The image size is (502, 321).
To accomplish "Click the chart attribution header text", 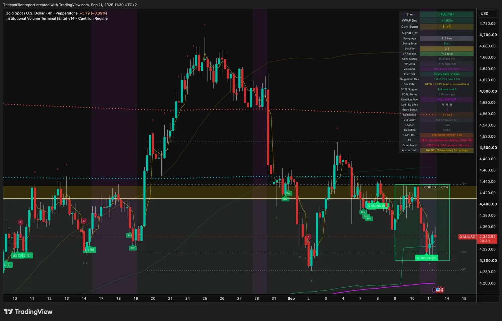I will coord(70,5).
